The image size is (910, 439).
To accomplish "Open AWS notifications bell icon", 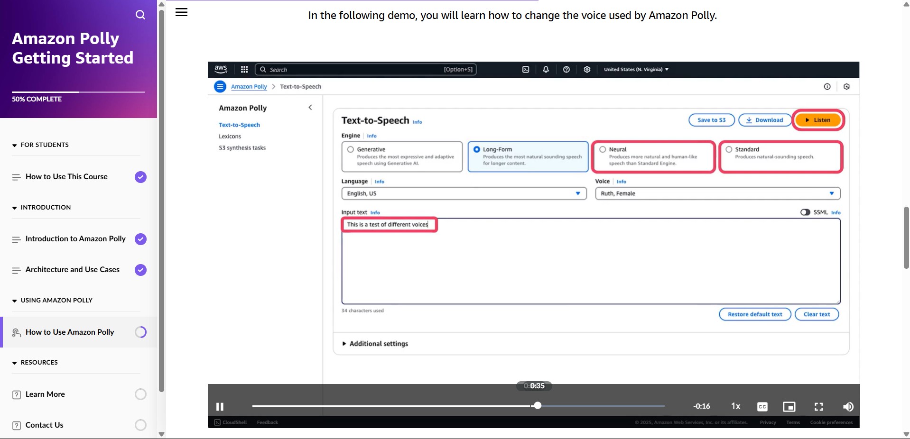I will coord(546,69).
